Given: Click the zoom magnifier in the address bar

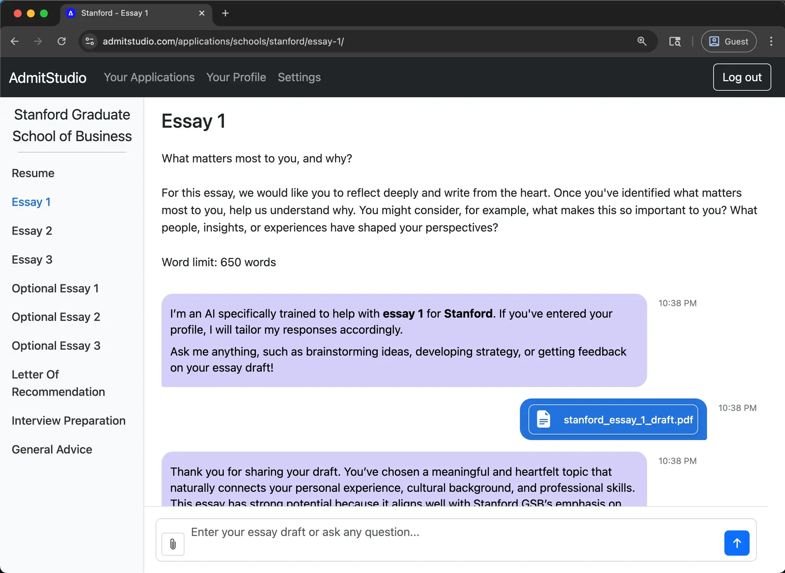Looking at the screenshot, I should tap(642, 41).
